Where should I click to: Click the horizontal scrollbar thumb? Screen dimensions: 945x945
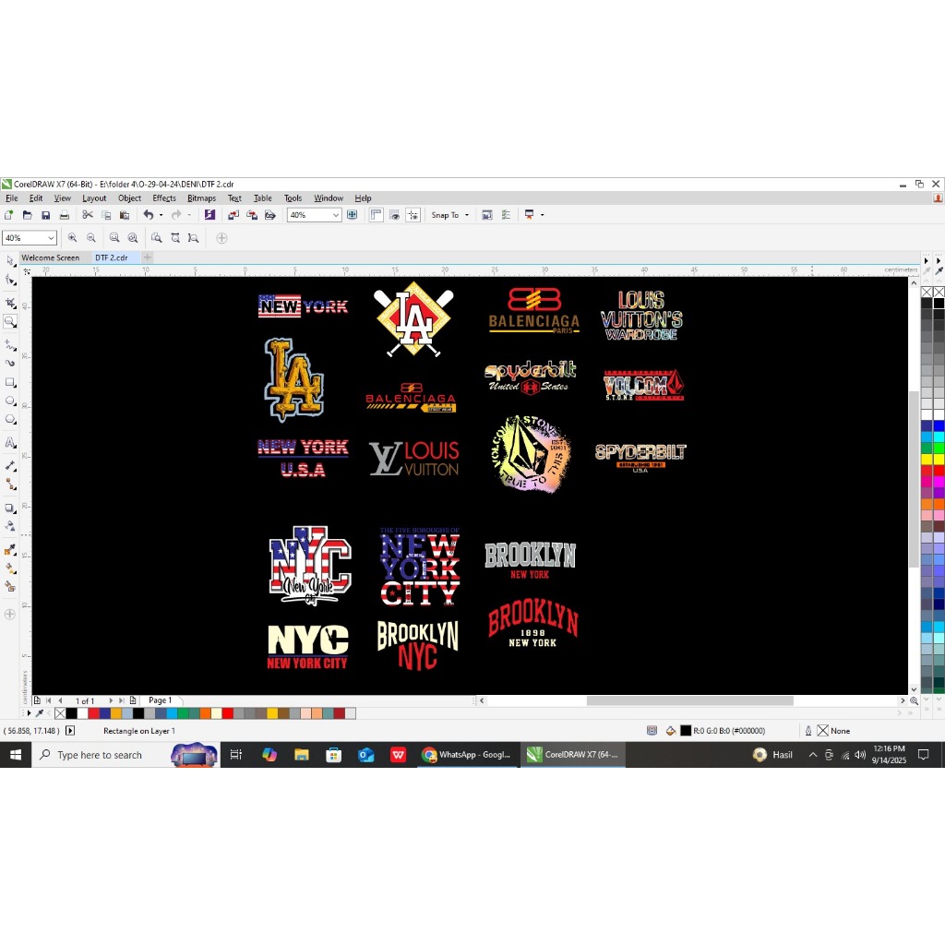coord(690,700)
